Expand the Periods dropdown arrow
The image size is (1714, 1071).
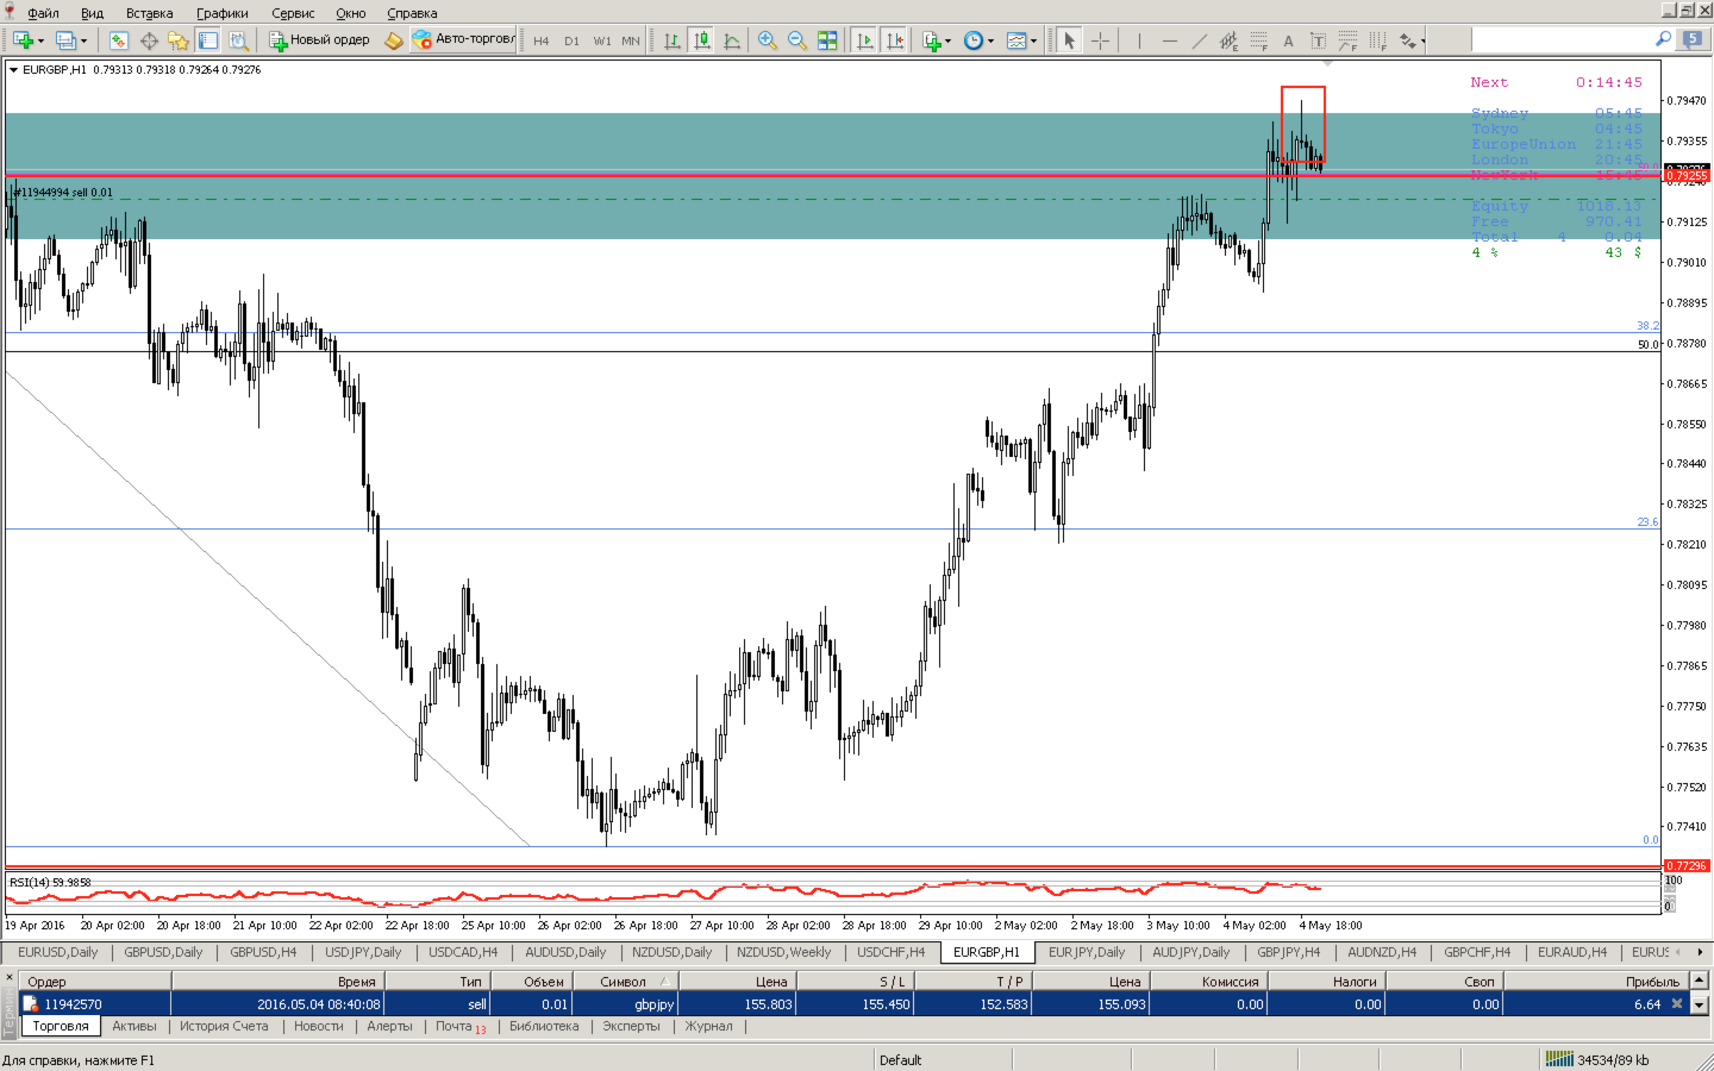pyautogui.click(x=990, y=41)
